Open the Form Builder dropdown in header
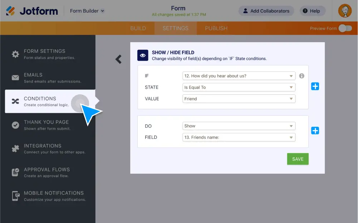Viewport: 358px width, 223px height. 87,11
